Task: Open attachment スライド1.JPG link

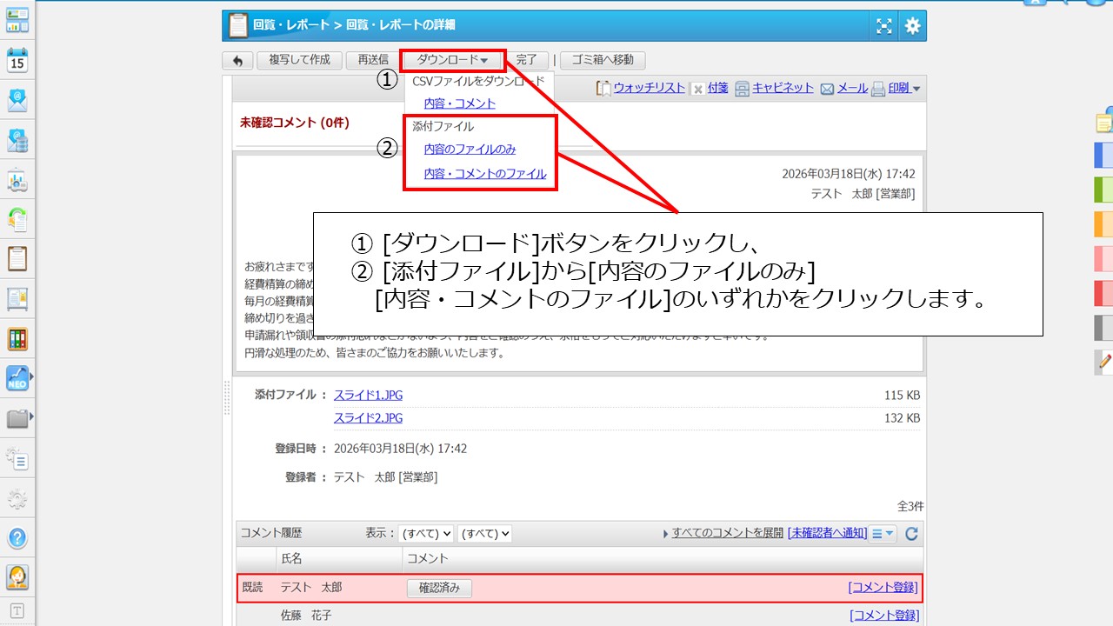Action: click(x=368, y=396)
